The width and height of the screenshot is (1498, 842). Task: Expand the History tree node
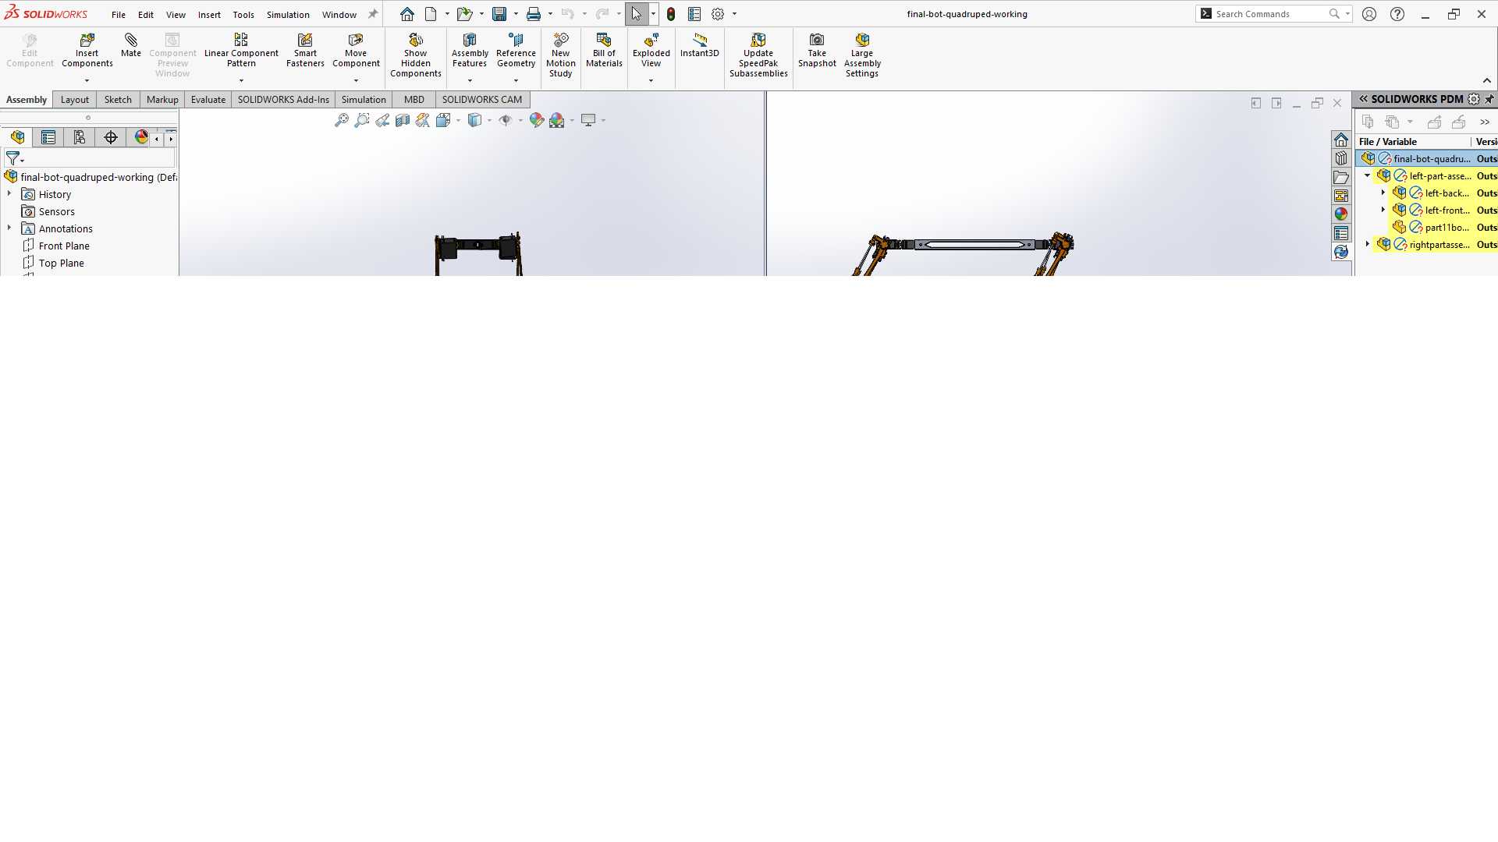click(9, 193)
